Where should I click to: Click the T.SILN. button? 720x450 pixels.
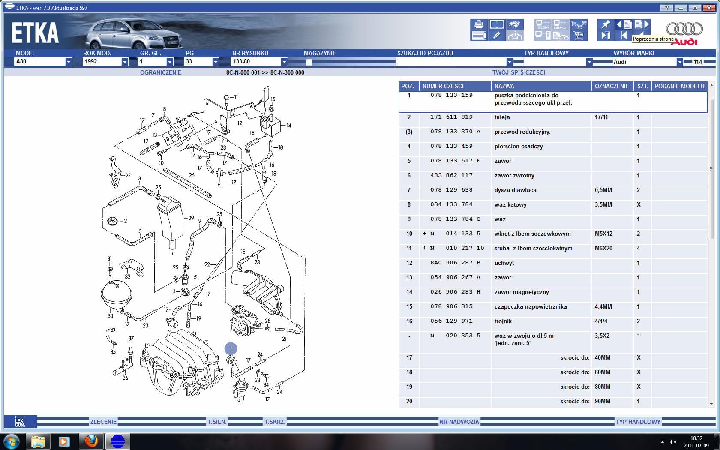[x=217, y=422]
